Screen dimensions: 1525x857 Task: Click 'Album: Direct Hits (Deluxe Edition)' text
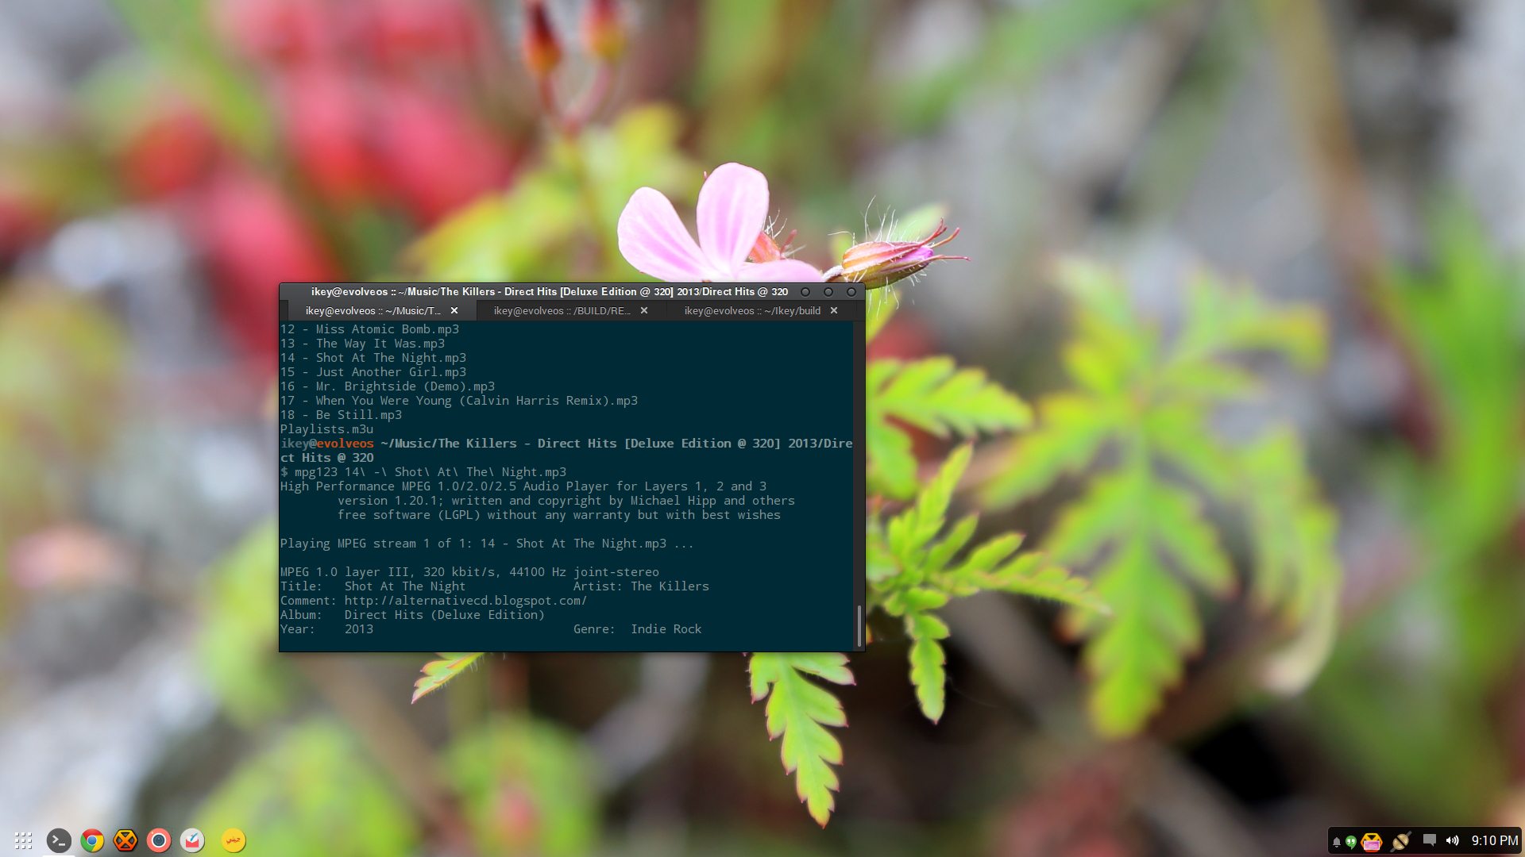(412, 615)
